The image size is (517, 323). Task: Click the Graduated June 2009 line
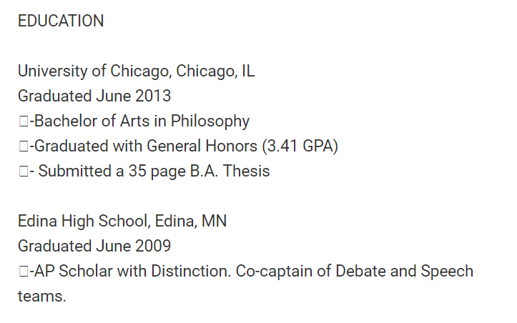[x=94, y=247]
